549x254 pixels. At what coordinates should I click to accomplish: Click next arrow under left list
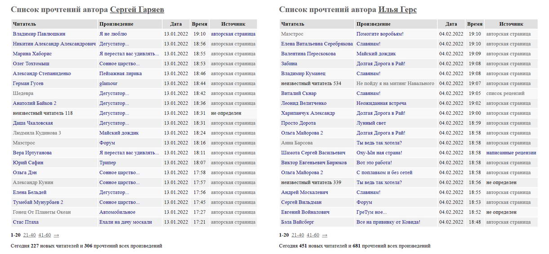[x=56, y=235]
